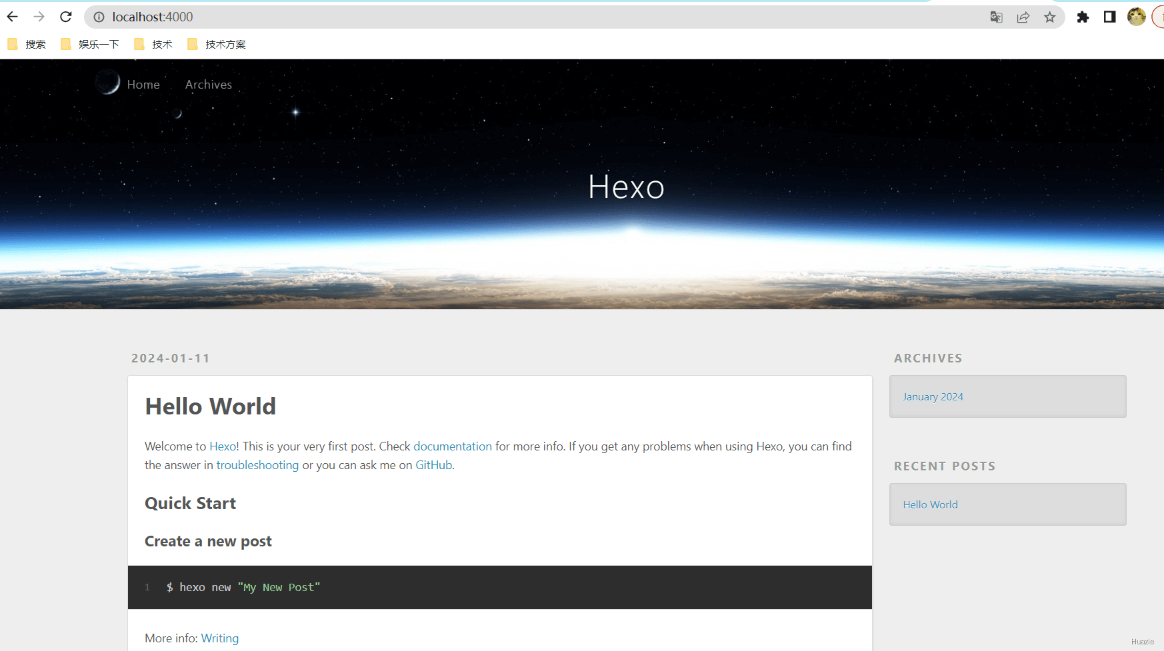Screen dimensions: 1164x651
Task: Open the 搜索 bookmark folder
Action: 27,44
